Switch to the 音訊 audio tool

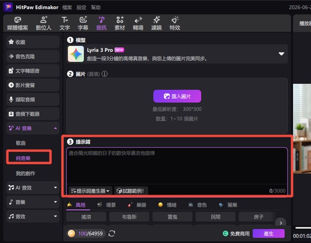point(101,23)
